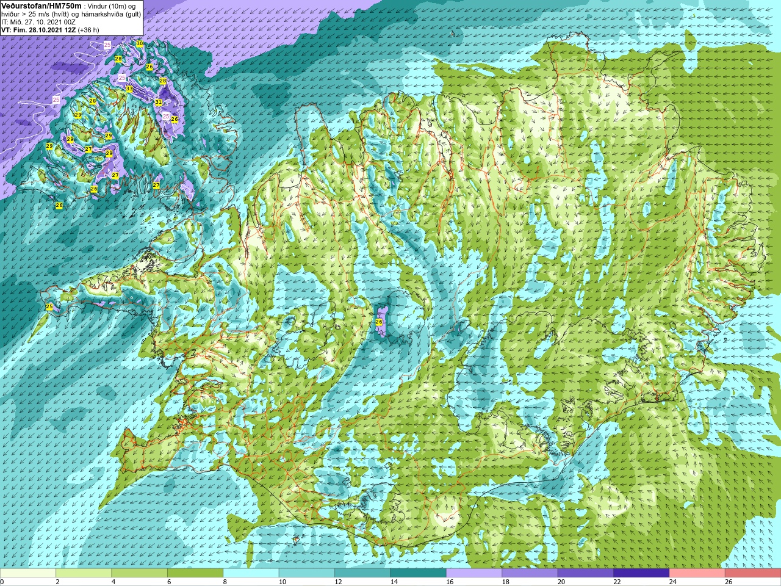This screenshot has width=781, height=586.
Task: Select the salmon legend swatch above 26 m/s
Action: (753, 573)
